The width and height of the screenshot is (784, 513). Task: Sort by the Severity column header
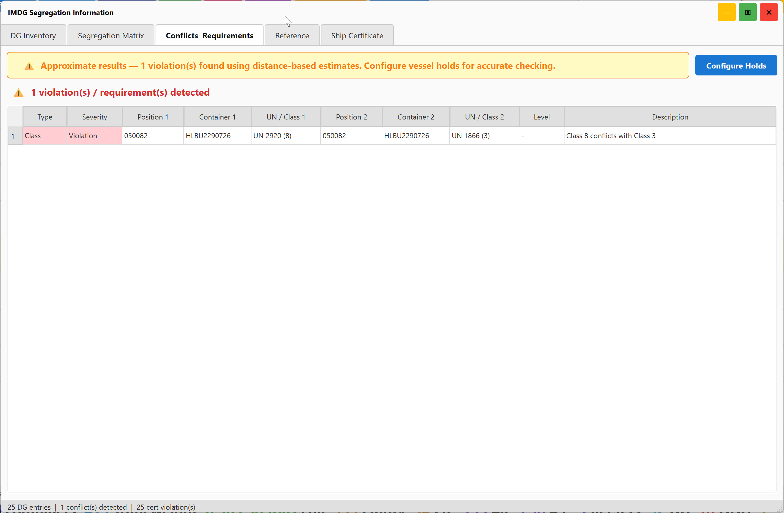(95, 117)
